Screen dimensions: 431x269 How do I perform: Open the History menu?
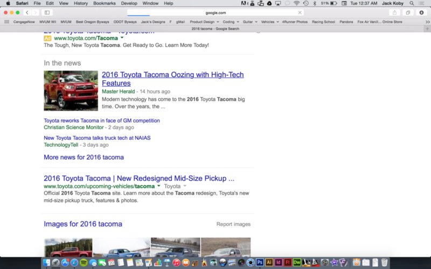[80, 3]
